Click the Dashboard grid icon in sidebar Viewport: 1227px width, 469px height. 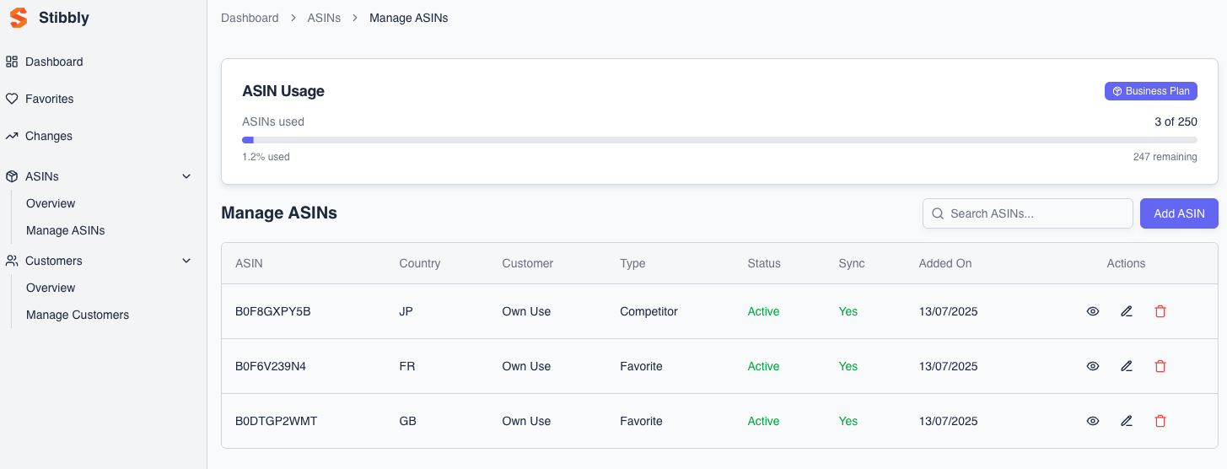(12, 62)
